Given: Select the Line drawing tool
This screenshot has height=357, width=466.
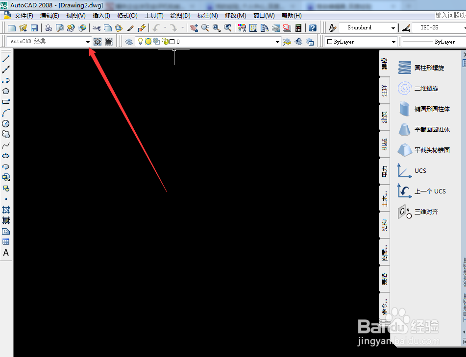Looking at the screenshot, I should (6, 58).
